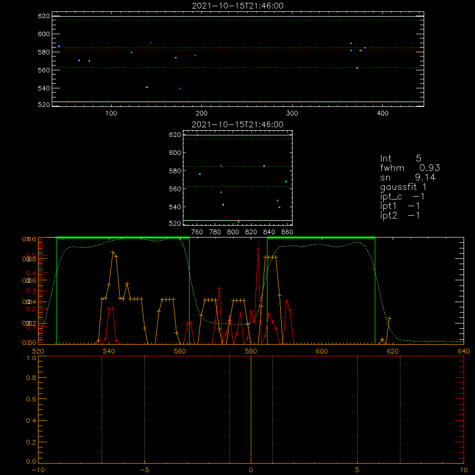The height and width of the screenshot is (475, 475).
Task: Click the -10 x-axis label on bottom plot
Action: tap(38, 470)
